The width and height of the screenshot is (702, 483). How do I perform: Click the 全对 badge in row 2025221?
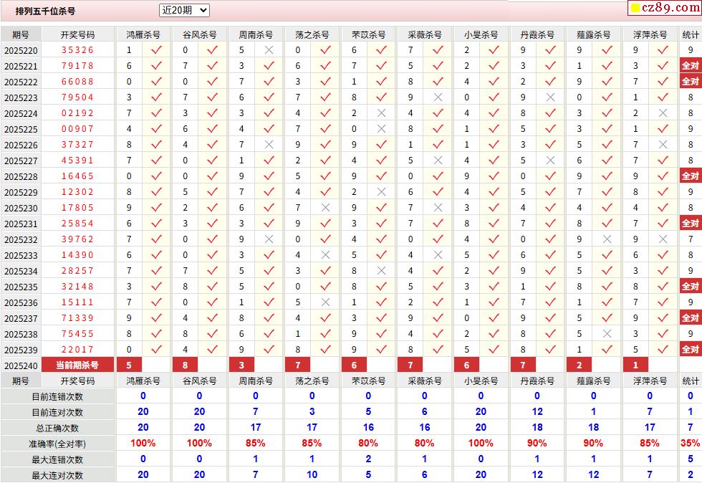click(690, 65)
